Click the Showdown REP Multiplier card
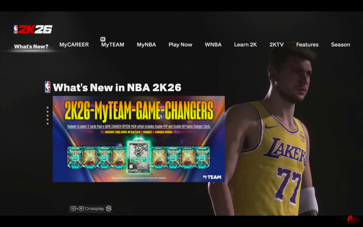 [x=202, y=158]
